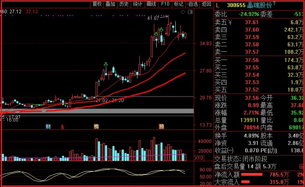Click the 预 forecast marker under the chart

click(x=161, y=127)
